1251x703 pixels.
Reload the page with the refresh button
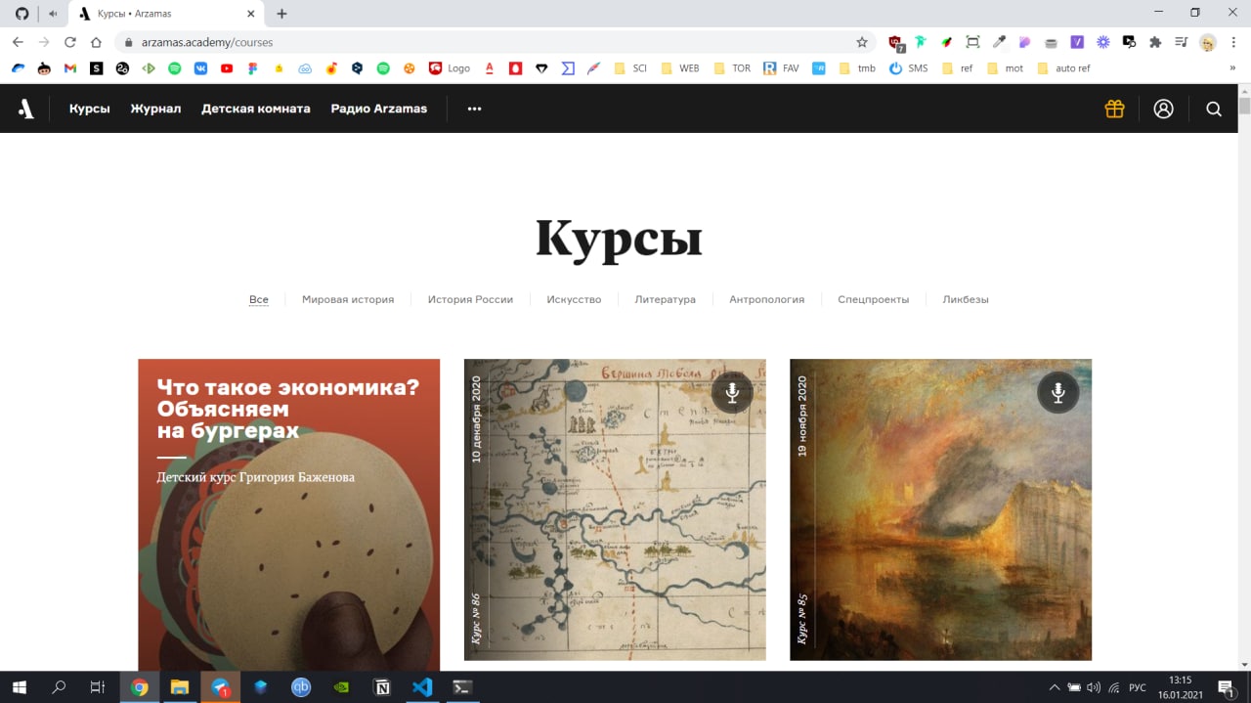[x=69, y=42]
